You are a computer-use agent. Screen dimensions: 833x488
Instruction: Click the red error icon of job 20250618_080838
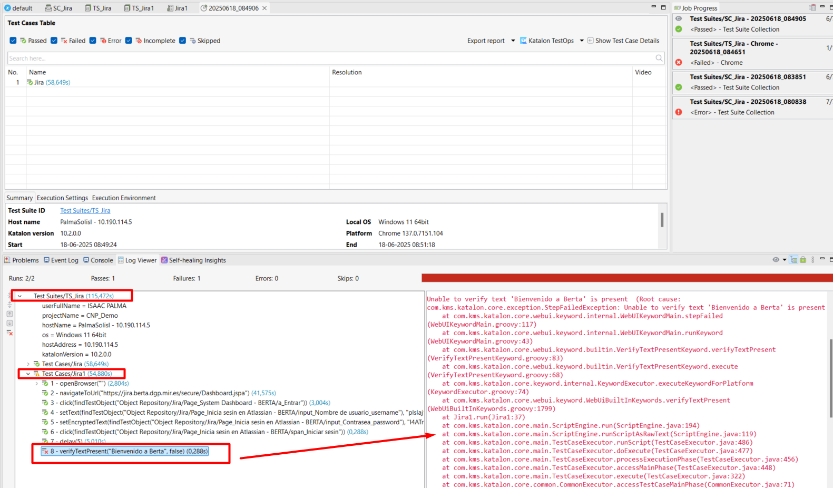[679, 112]
